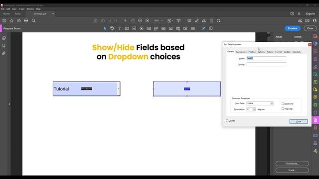Image resolution: width=319 pixels, height=179 pixels.
Task: Open notifications bell icon
Action: tap(299, 13)
